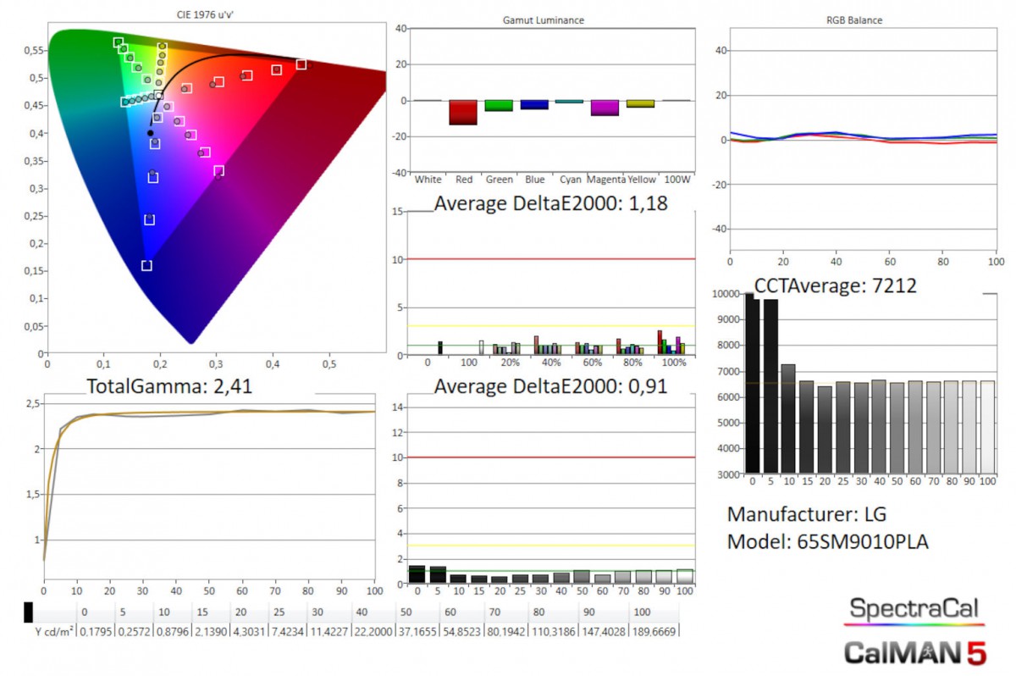Select the Model: 65SM9010PLA text
The height and width of the screenshot is (676, 1016).
click(x=827, y=542)
